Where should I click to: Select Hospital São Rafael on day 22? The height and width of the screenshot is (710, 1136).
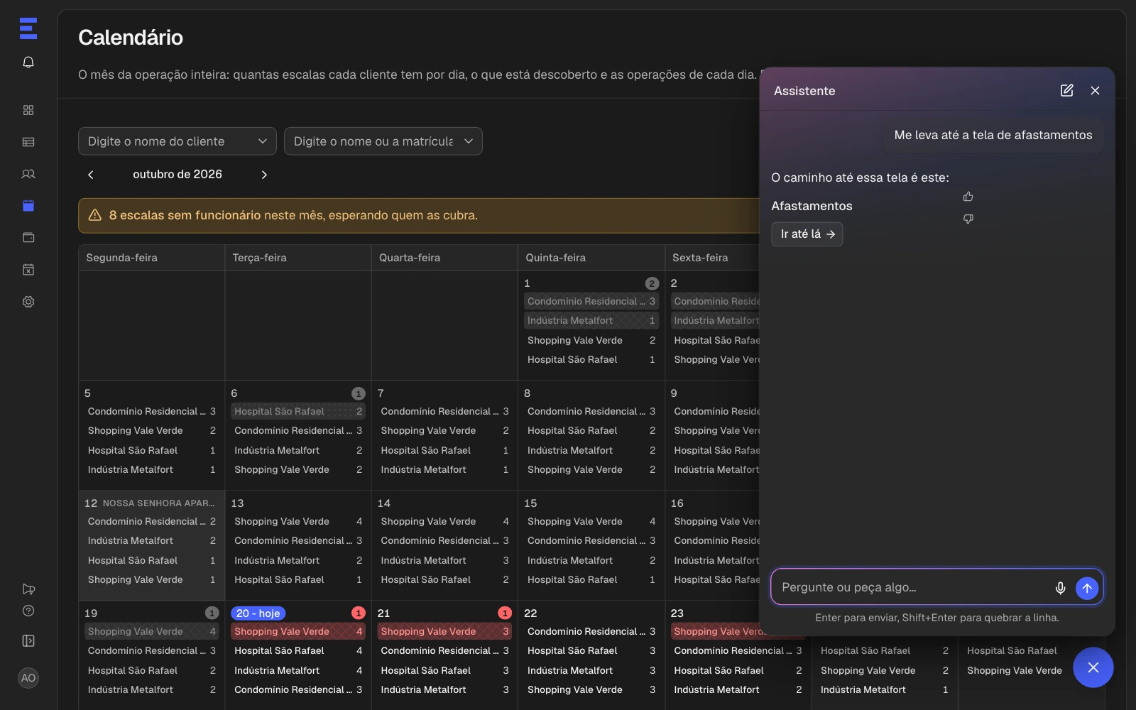click(x=591, y=650)
